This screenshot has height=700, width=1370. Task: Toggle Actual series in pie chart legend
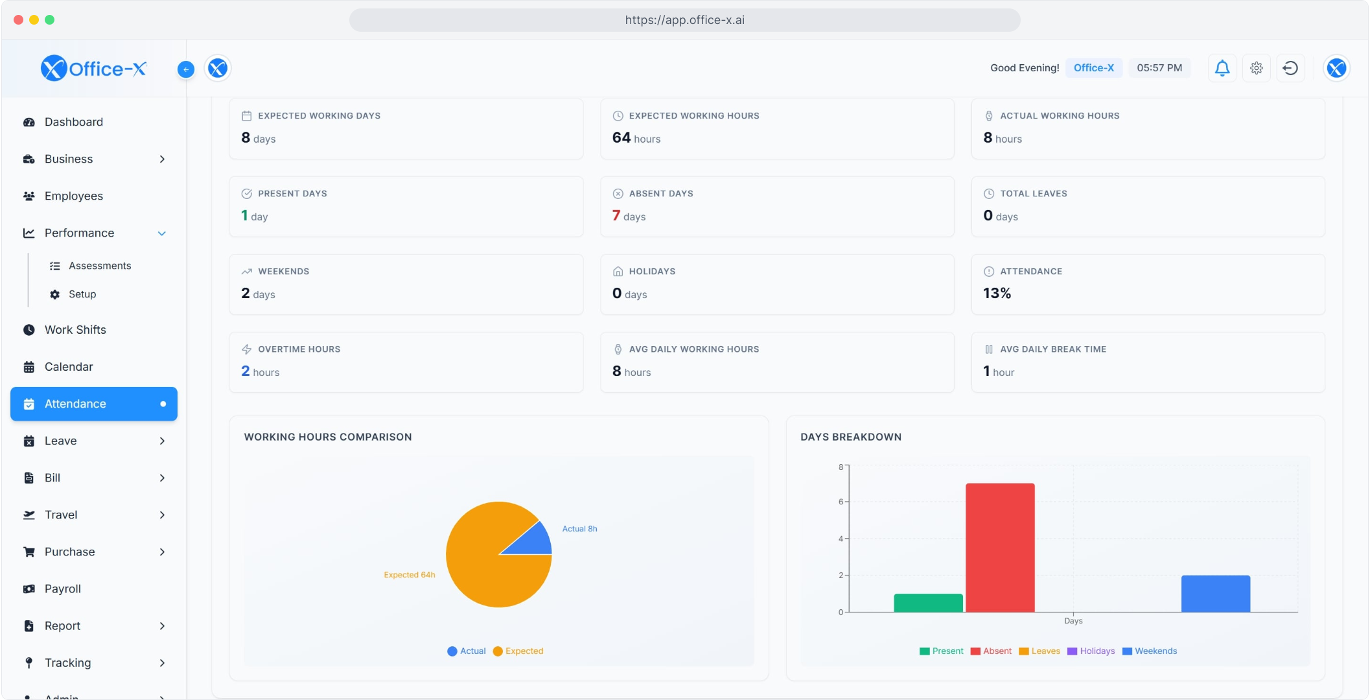point(467,651)
